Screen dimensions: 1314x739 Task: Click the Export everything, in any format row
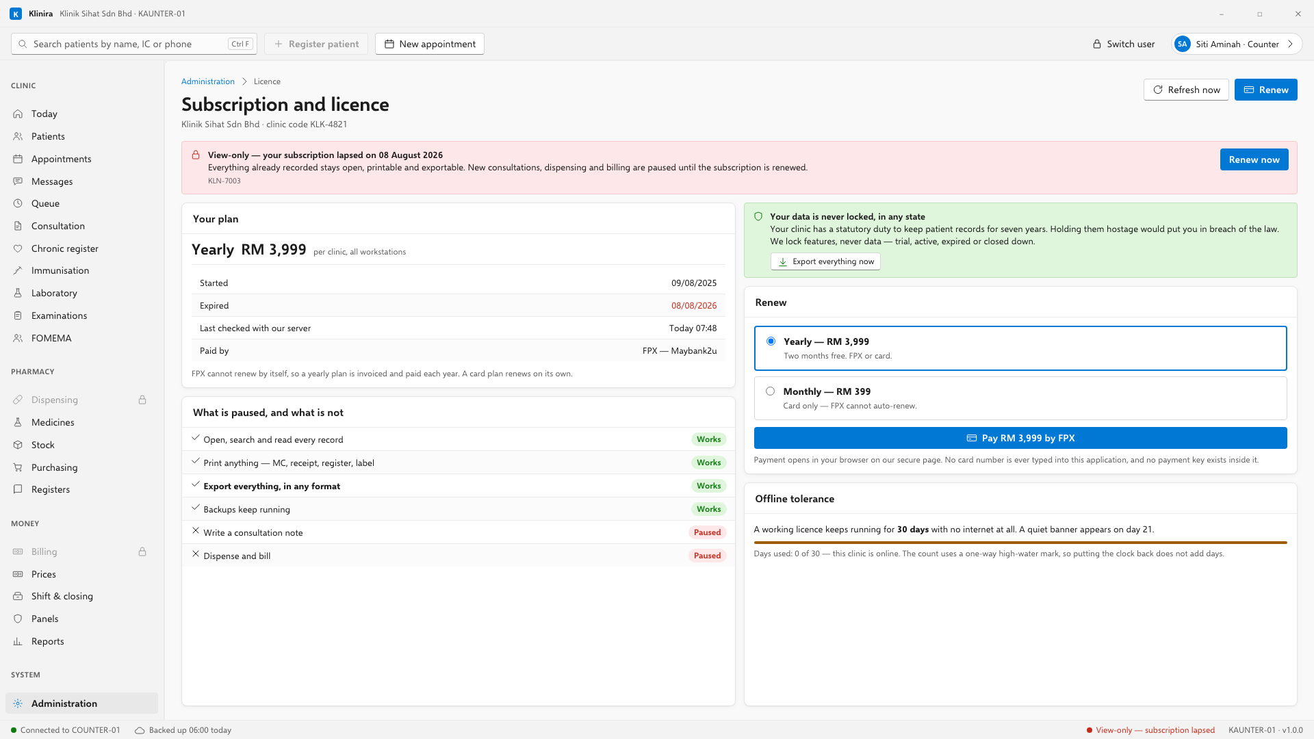pos(459,486)
